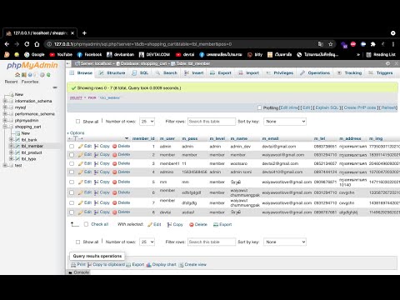Open the browser home page icon
This screenshot has width=400, height=300.
click(37, 44)
